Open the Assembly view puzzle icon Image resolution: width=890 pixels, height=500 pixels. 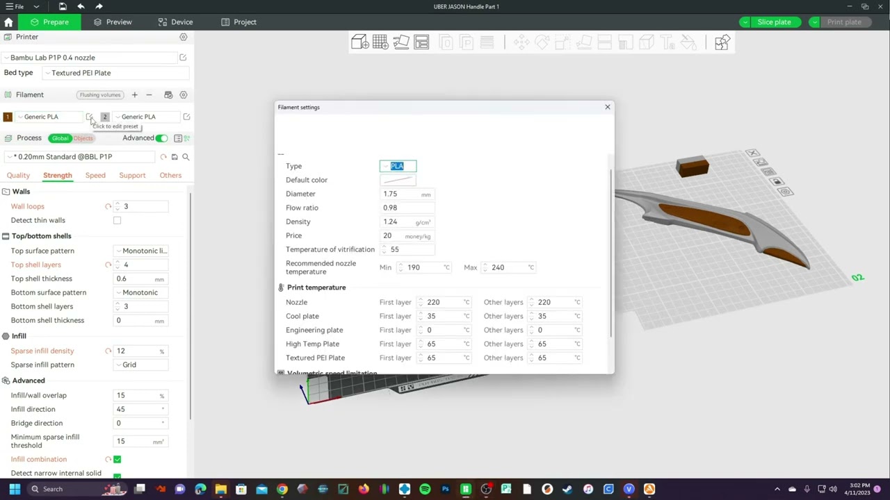click(722, 43)
